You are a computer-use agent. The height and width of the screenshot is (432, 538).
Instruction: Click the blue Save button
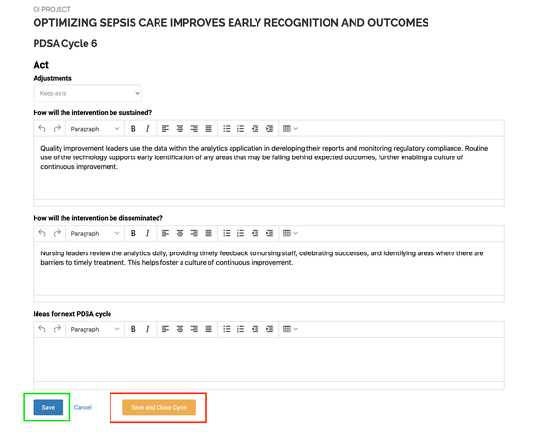tap(48, 407)
